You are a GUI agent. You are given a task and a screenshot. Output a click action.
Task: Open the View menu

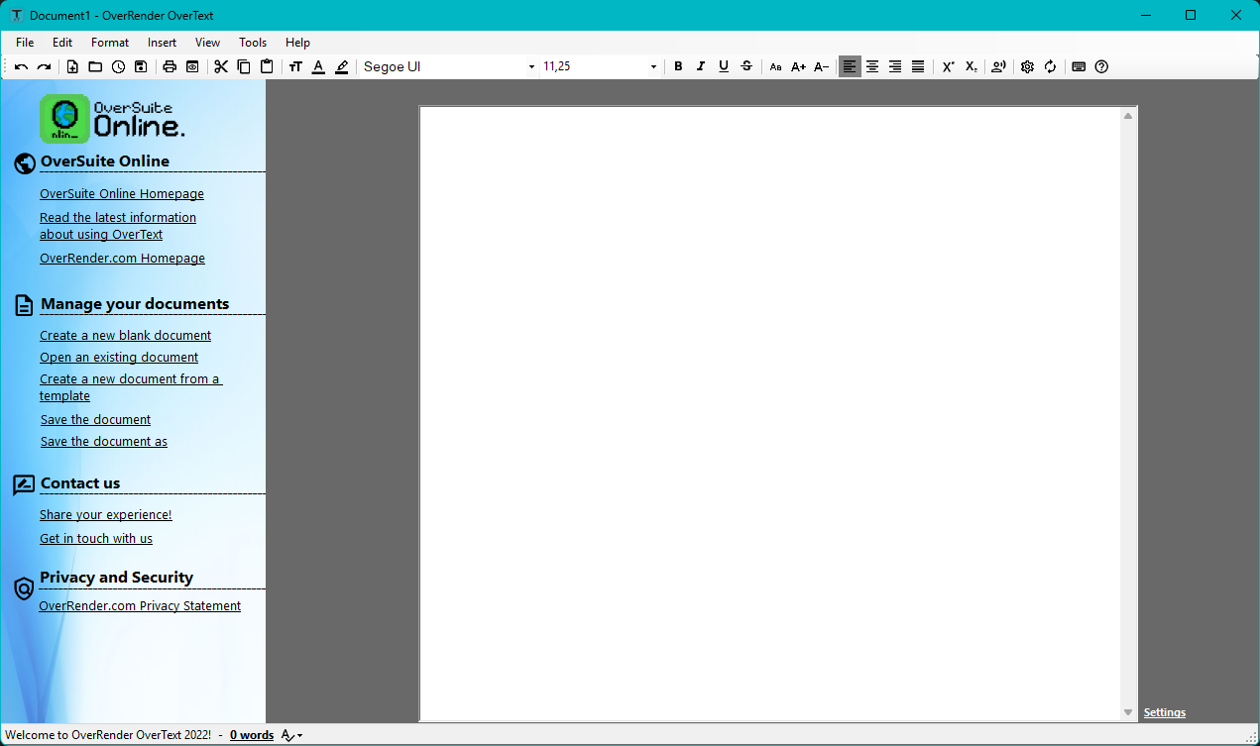pos(208,43)
